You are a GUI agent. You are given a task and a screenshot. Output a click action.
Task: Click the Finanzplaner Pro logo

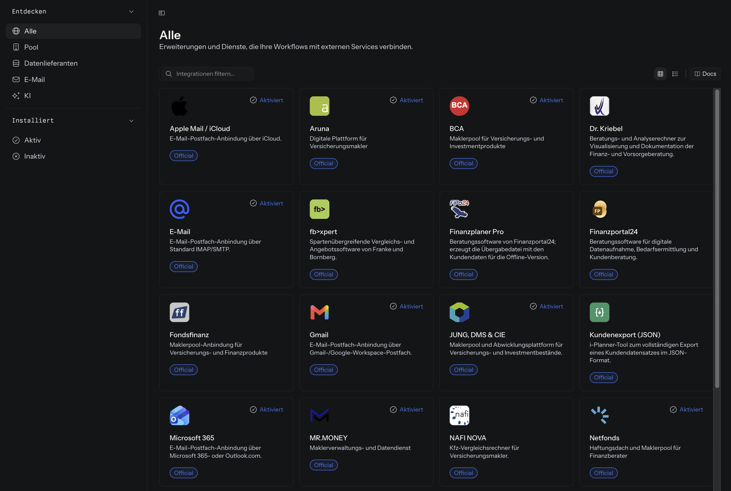[x=459, y=209]
